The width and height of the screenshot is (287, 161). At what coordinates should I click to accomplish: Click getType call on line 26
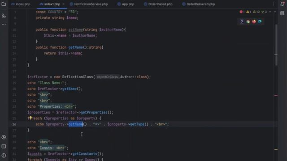click(x=137, y=124)
